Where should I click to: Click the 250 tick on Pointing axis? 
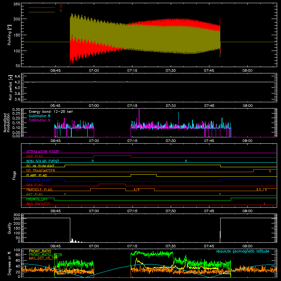point(17,4)
